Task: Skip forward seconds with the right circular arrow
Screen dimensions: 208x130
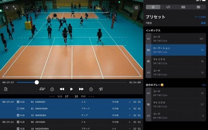Action: click(91, 89)
